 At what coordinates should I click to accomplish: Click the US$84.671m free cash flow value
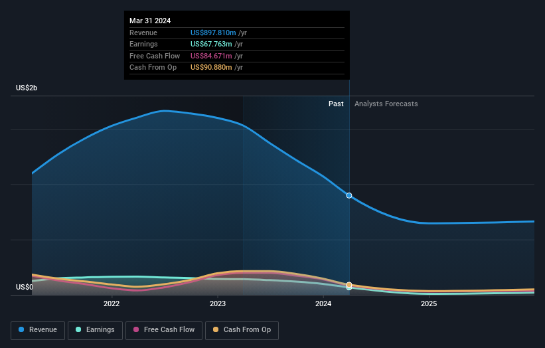pyautogui.click(x=211, y=56)
